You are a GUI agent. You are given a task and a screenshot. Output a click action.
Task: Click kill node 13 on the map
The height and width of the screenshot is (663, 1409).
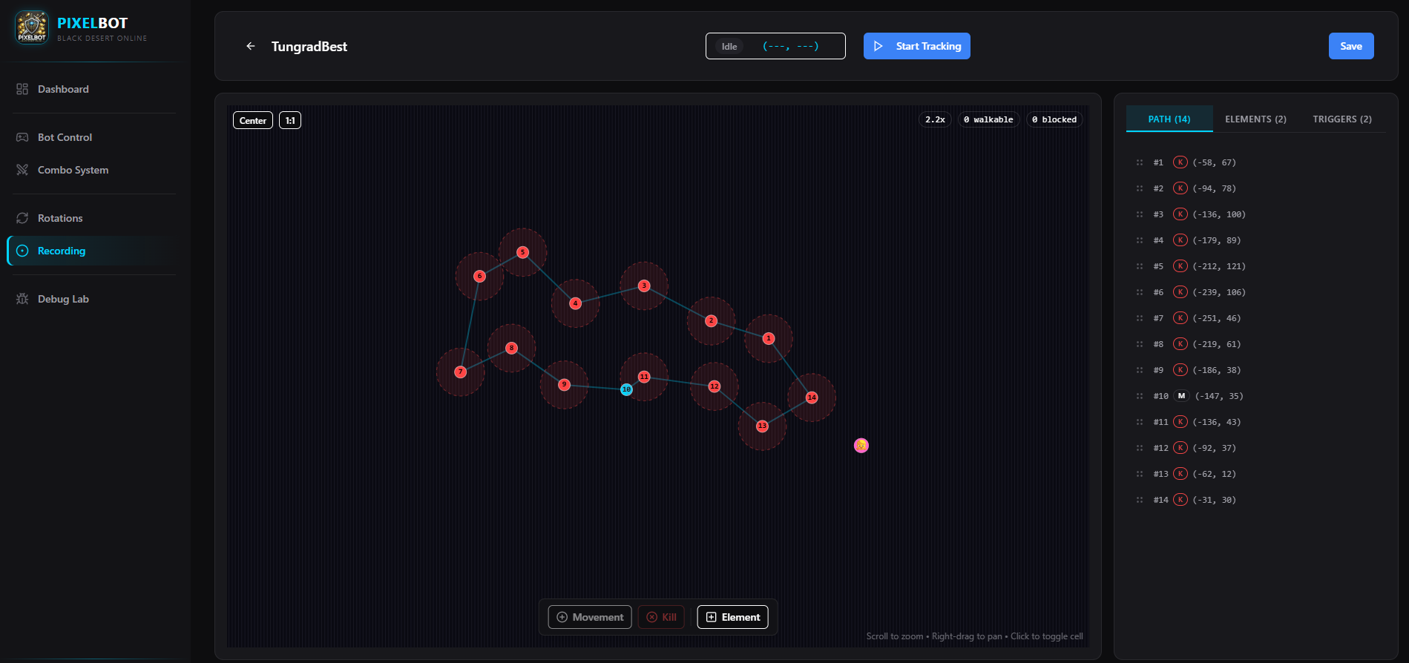(x=762, y=426)
